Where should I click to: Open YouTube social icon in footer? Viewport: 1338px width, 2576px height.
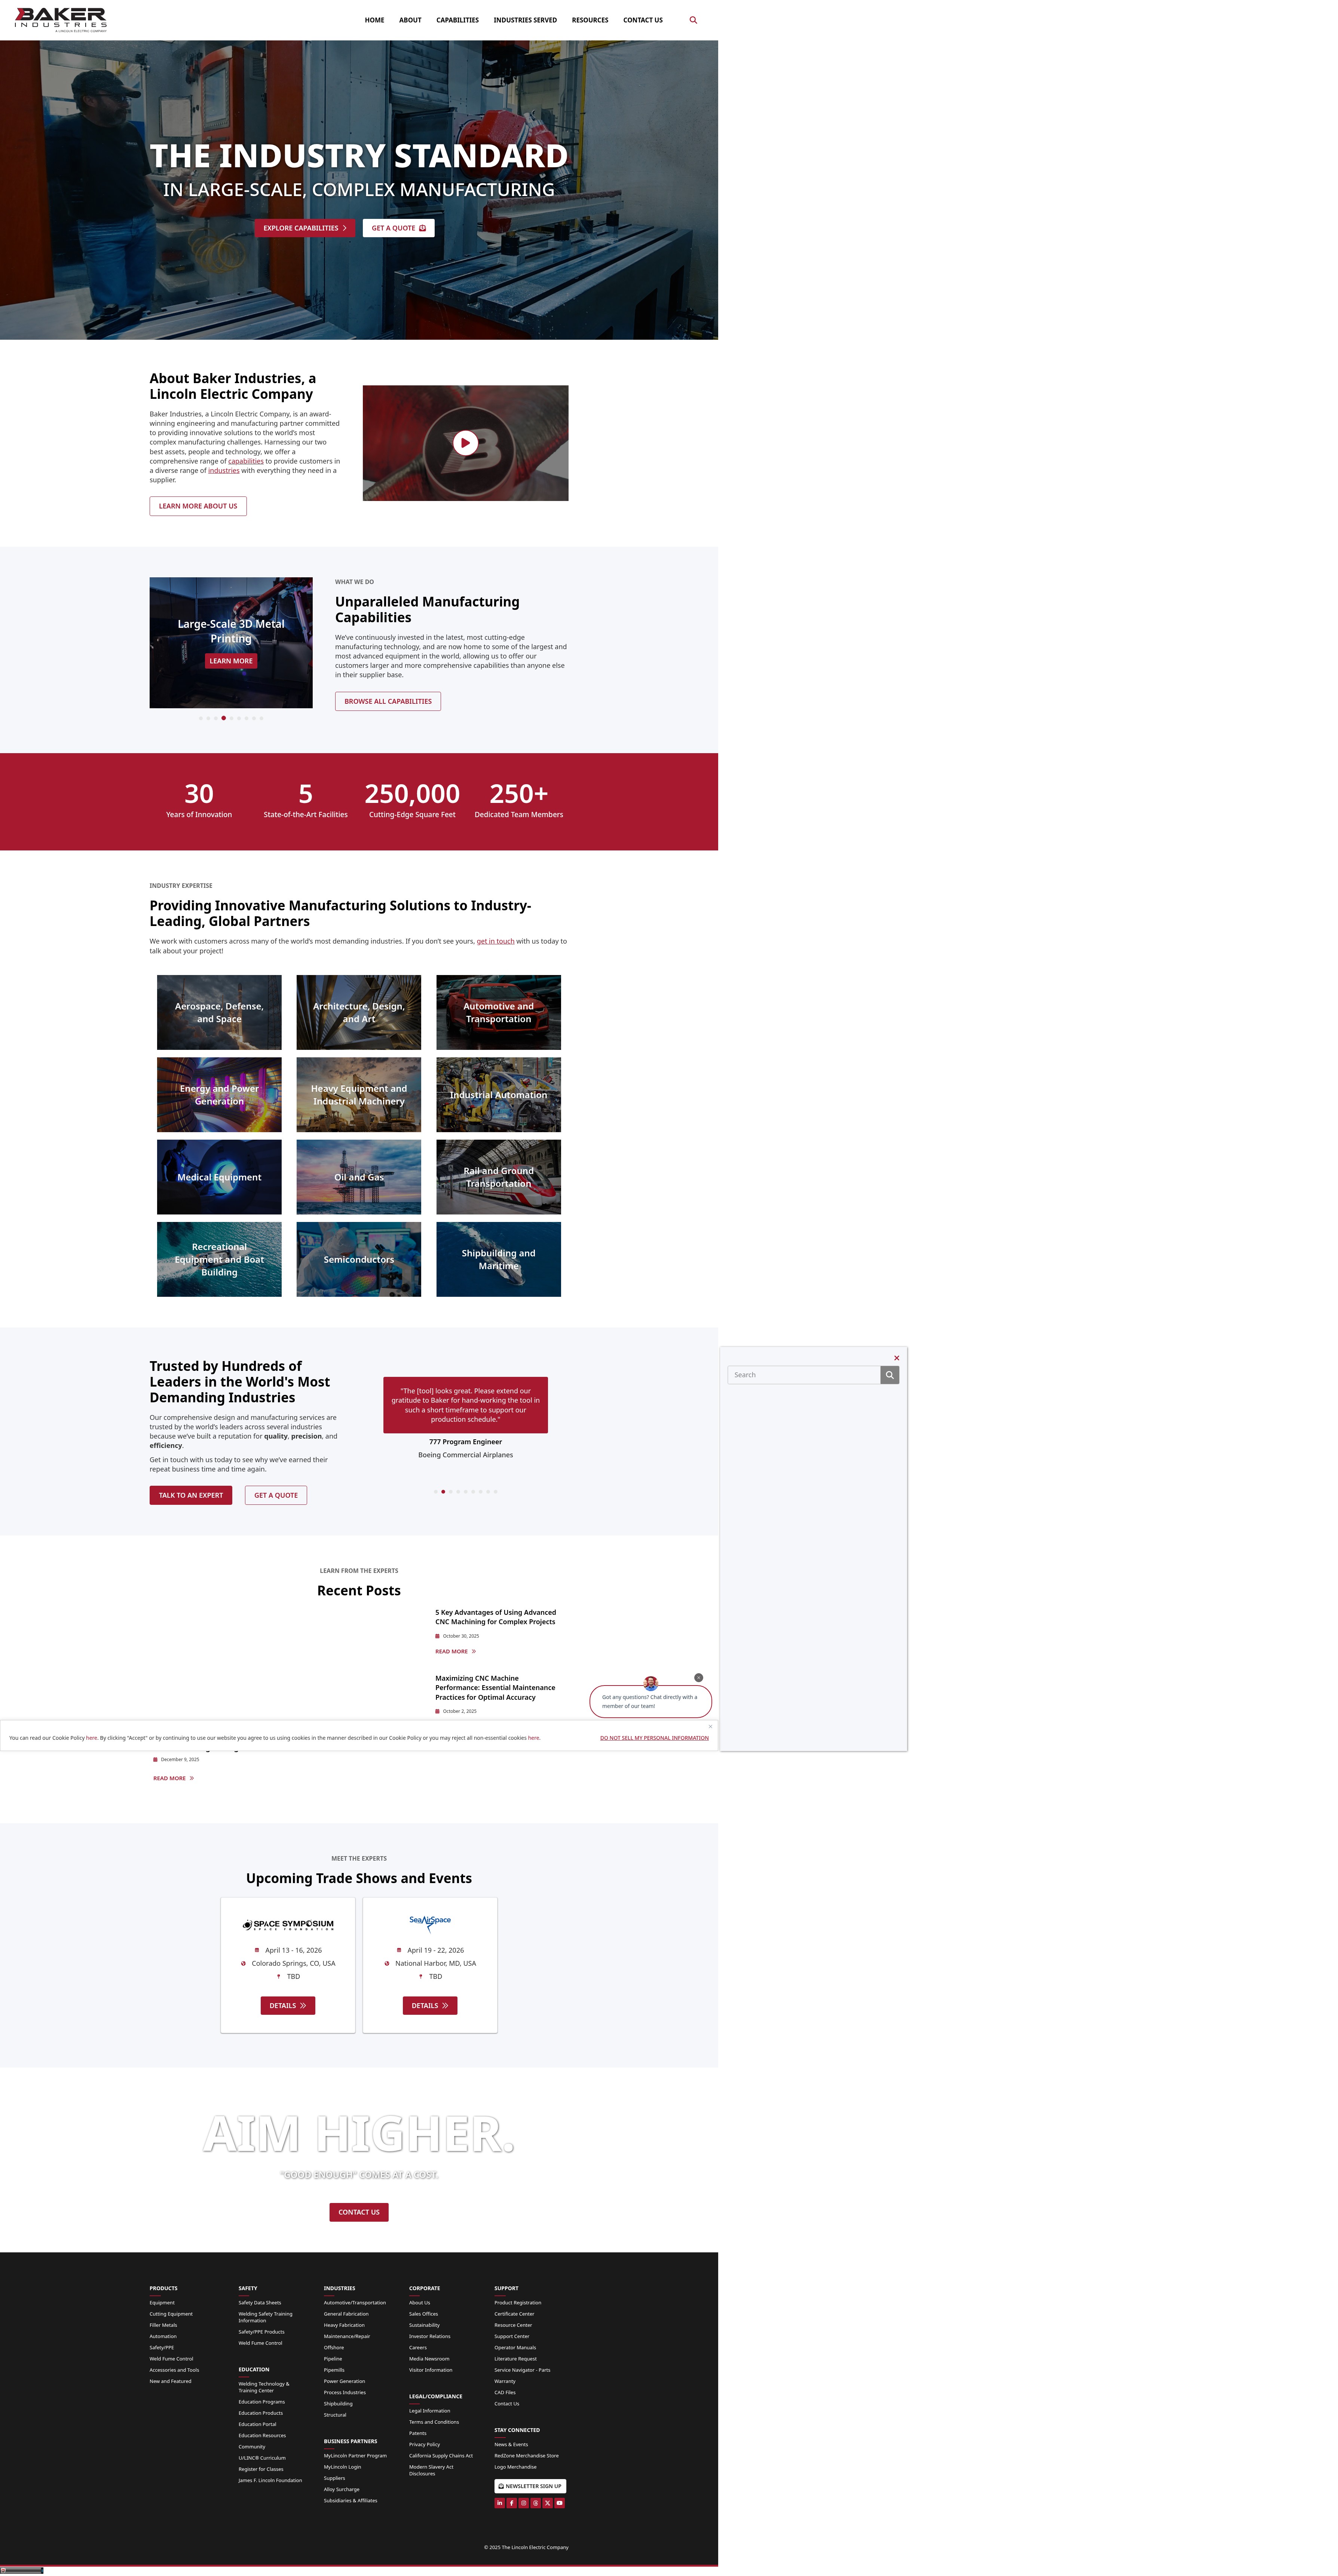tap(560, 2503)
